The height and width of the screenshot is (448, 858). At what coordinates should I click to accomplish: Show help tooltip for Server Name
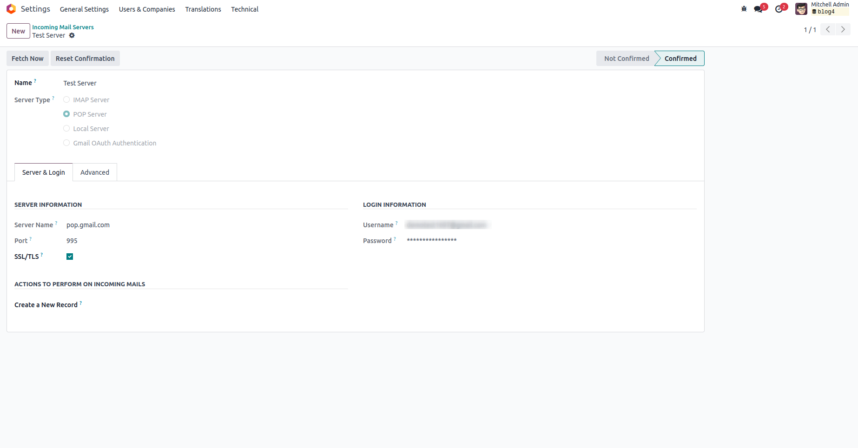56,223
